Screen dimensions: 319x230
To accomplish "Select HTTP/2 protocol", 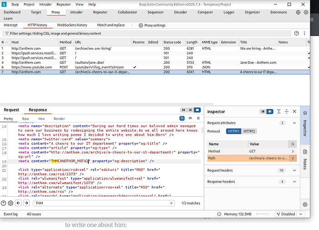I will (249, 131).
